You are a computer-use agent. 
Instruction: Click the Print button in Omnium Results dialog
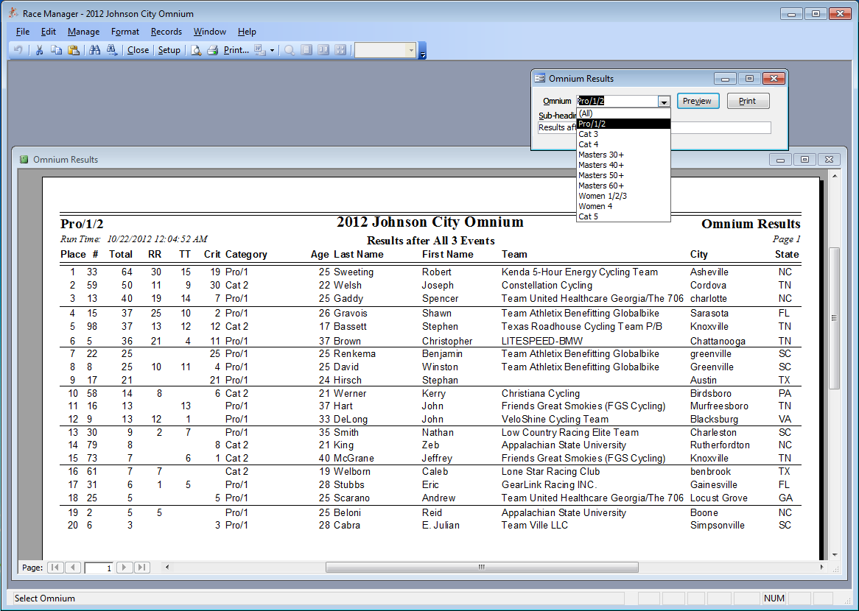tap(748, 102)
